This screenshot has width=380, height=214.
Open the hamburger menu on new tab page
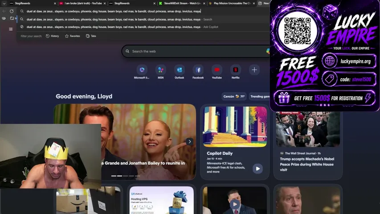11,29
